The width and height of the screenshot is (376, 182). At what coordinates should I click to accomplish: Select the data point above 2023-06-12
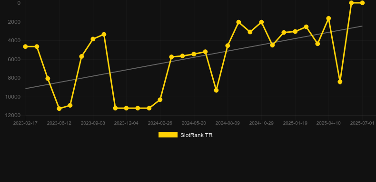tap(59, 109)
